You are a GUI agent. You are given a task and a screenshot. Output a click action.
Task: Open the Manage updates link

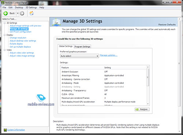pyautogui.click(x=109, y=55)
